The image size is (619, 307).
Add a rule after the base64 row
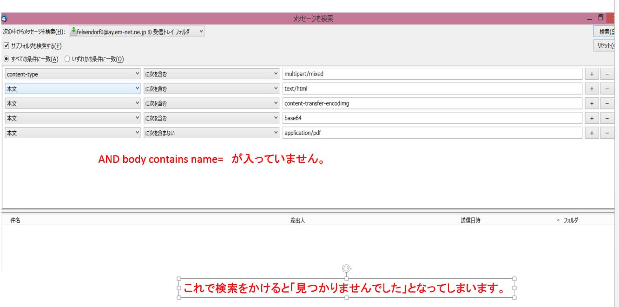tap(592, 118)
